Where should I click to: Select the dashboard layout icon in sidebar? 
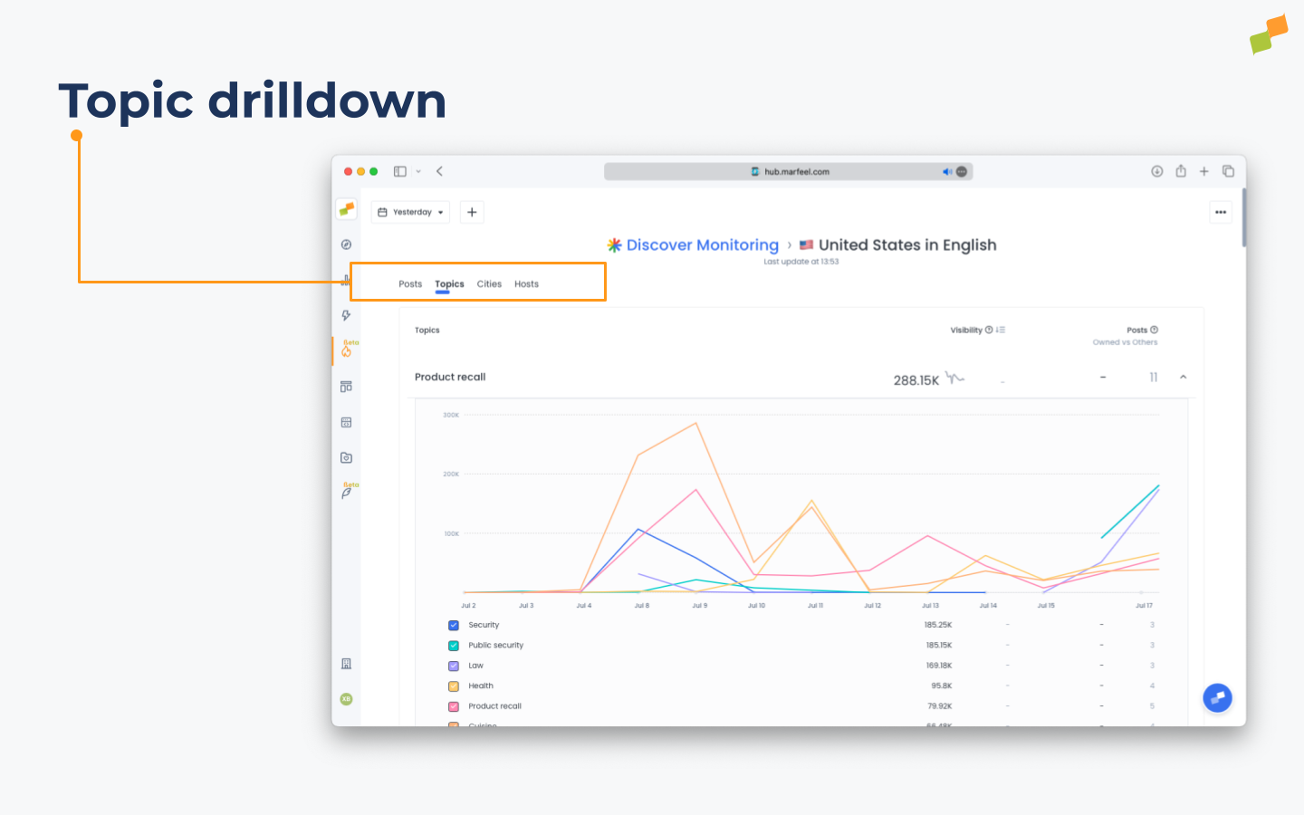[x=346, y=386]
